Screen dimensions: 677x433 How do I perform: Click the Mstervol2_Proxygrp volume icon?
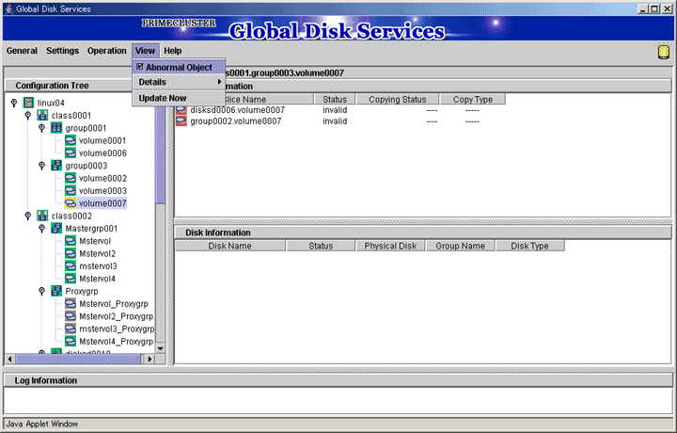pyautogui.click(x=70, y=316)
